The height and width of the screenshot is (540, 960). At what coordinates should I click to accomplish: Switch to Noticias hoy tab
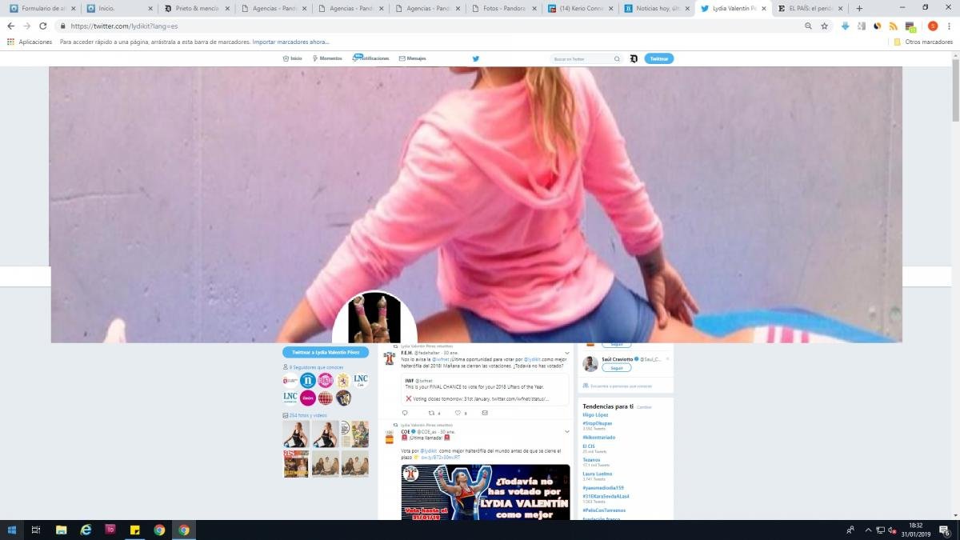click(x=657, y=8)
